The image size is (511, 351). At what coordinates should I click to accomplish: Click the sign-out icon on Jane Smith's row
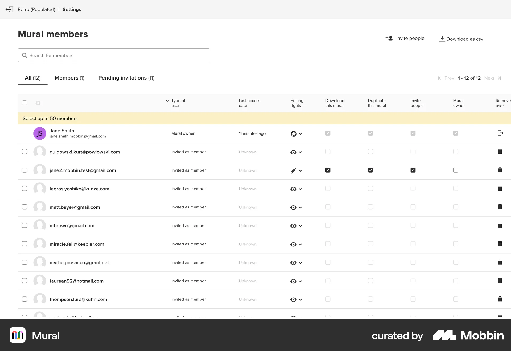click(x=501, y=133)
